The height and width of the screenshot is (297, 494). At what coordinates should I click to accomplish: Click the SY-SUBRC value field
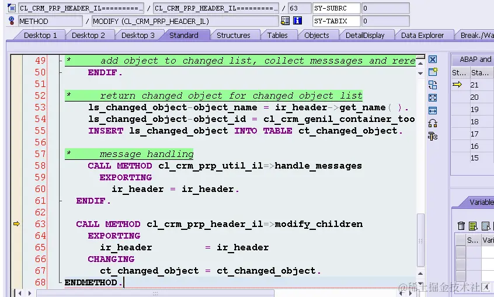[385, 8]
